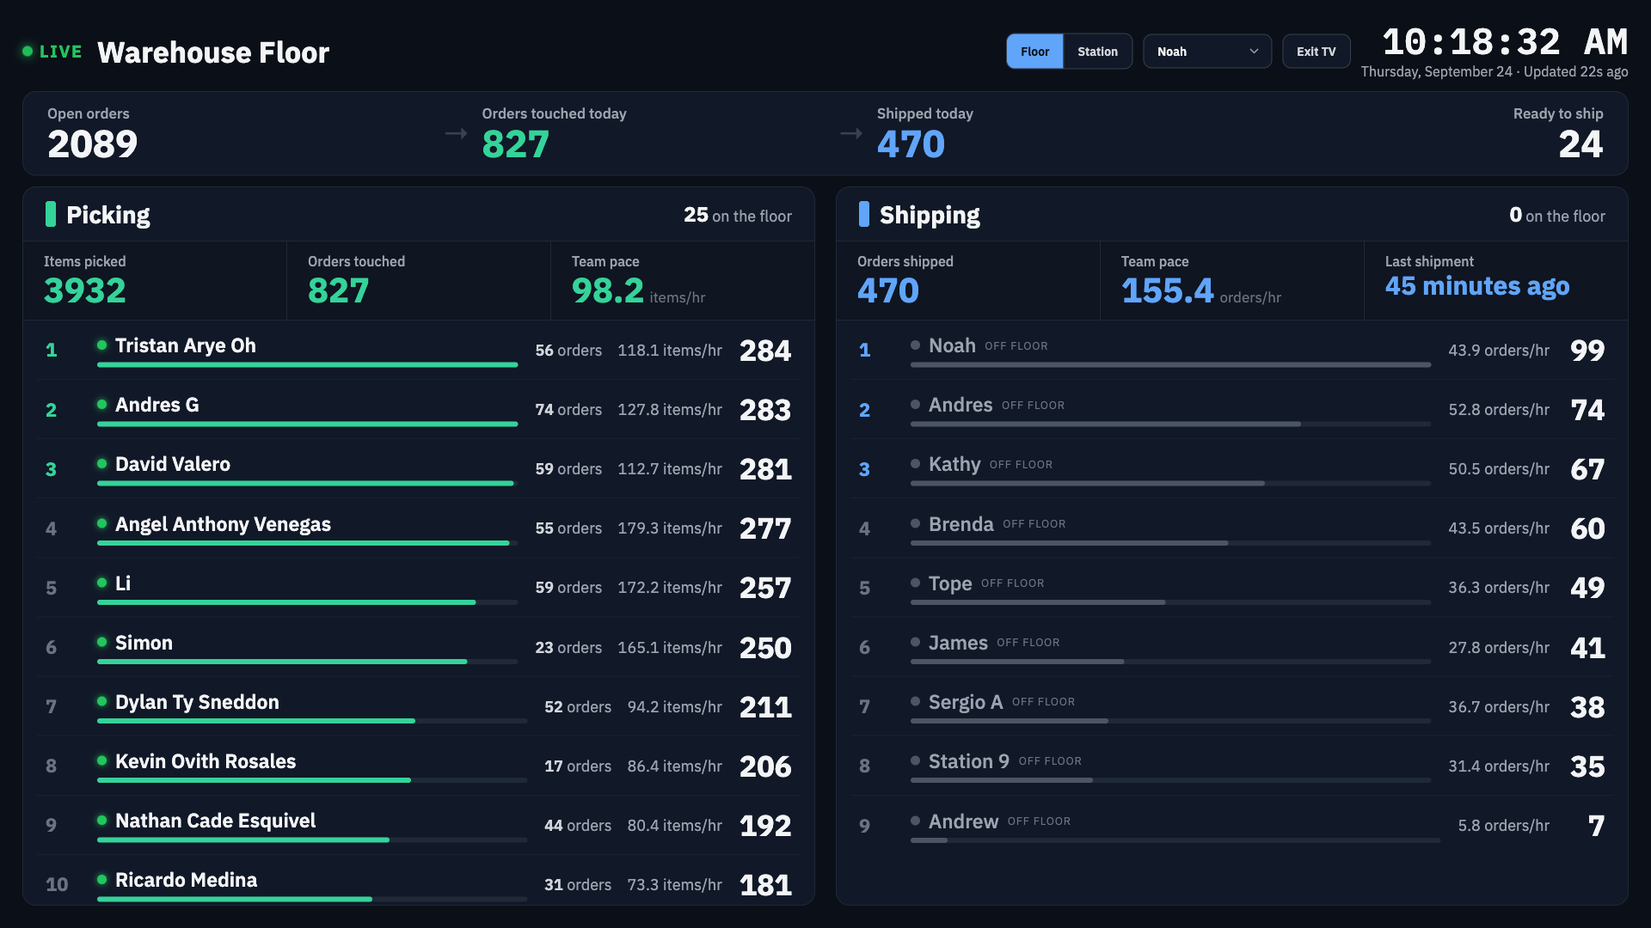Click the status dot beside Li
1651x928 pixels.
point(101,583)
